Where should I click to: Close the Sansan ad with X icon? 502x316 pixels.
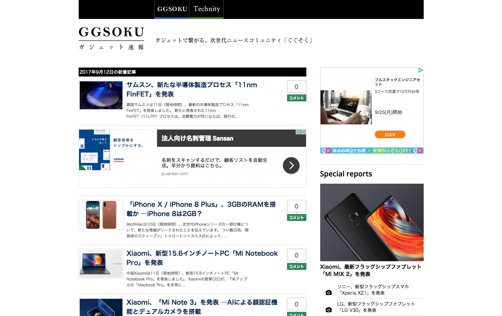[x=304, y=132]
